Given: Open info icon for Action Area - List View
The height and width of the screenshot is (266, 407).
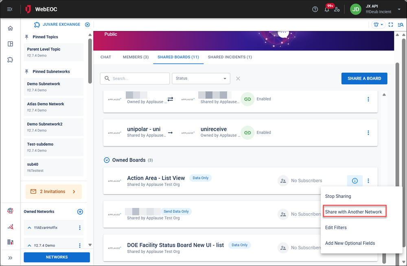Looking at the screenshot, I should (355, 181).
